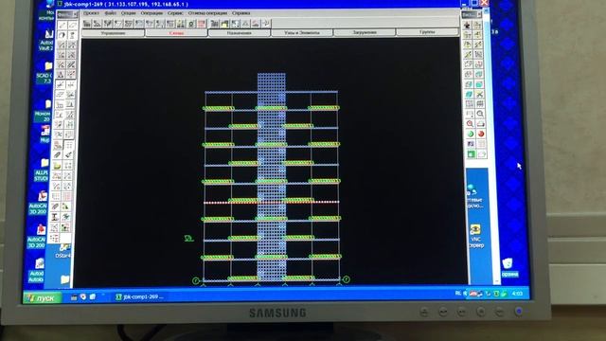Switch to the Группы tab
This screenshot has height=341, width=606.
click(x=427, y=32)
